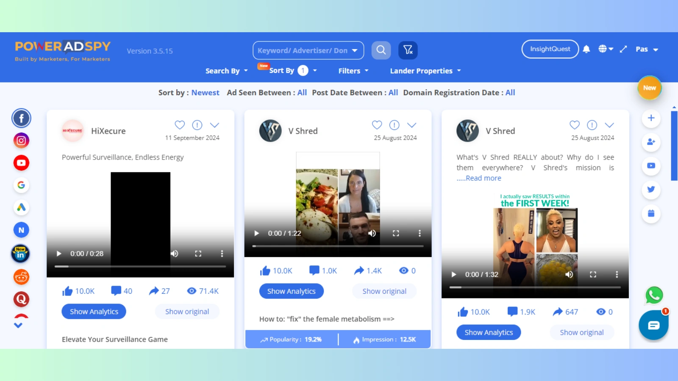Click the Twitter bird icon in right sidebar
Screen dimensions: 678x381
point(651,189)
